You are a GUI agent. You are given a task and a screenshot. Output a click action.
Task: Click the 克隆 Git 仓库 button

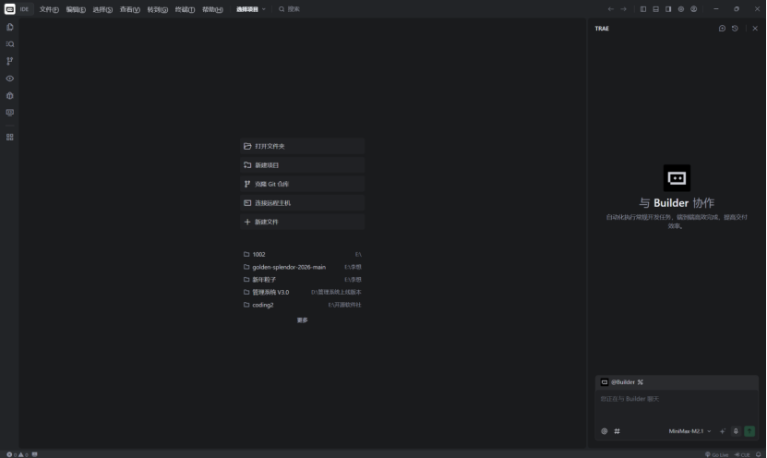coord(302,184)
